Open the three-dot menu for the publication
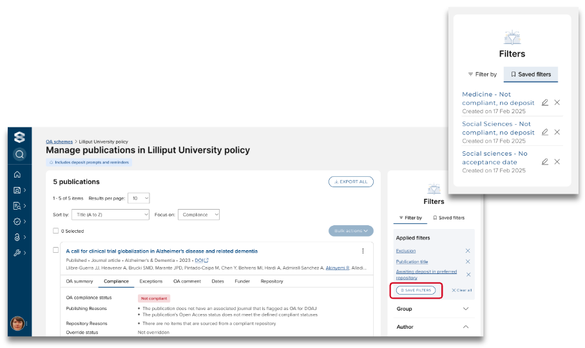This screenshot has width=585, height=348. [363, 251]
